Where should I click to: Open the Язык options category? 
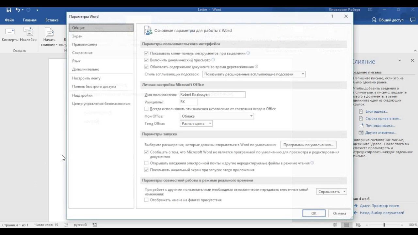pos(101,61)
